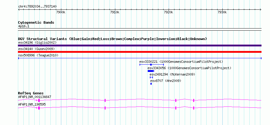
Task: Select the esv3330221 variant glyph
Action: [151, 65]
